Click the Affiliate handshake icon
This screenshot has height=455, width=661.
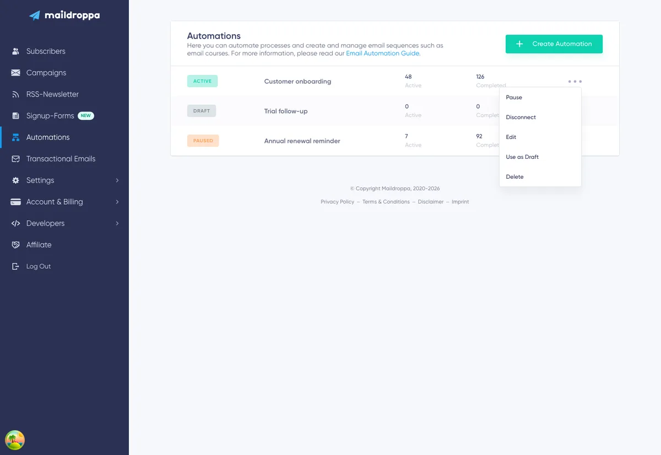15,245
